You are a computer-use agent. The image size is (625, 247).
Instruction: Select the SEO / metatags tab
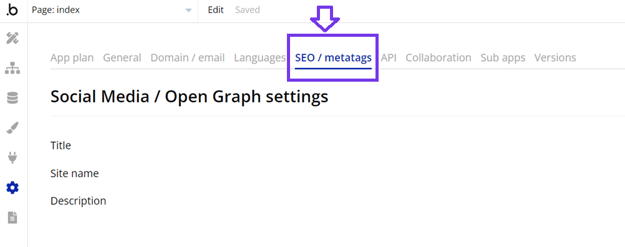point(333,58)
